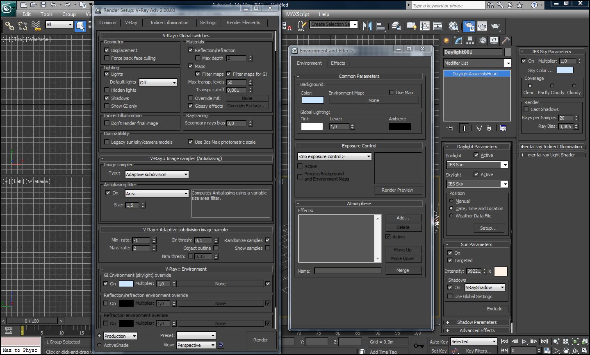This screenshot has width=590, height=355.
Task: Open the Material Editor icon
Action: (453, 26)
